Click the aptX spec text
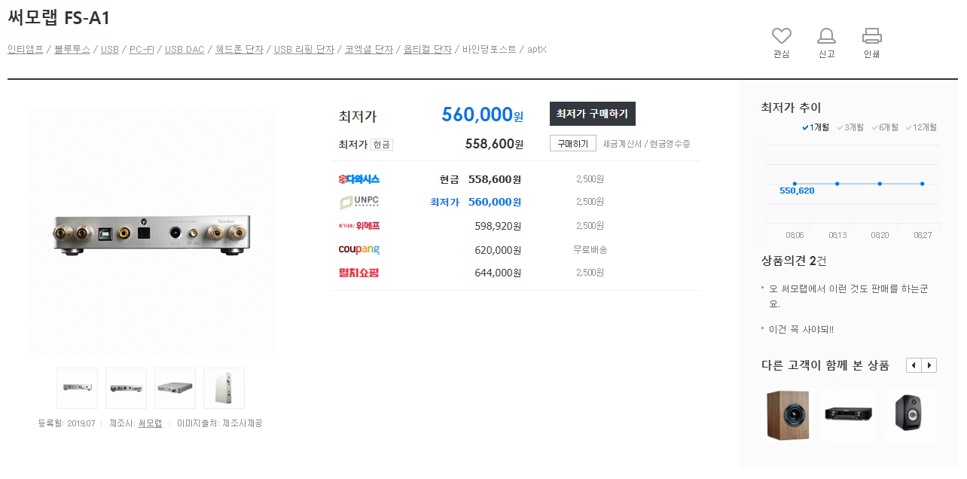 click(x=537, y=50)
